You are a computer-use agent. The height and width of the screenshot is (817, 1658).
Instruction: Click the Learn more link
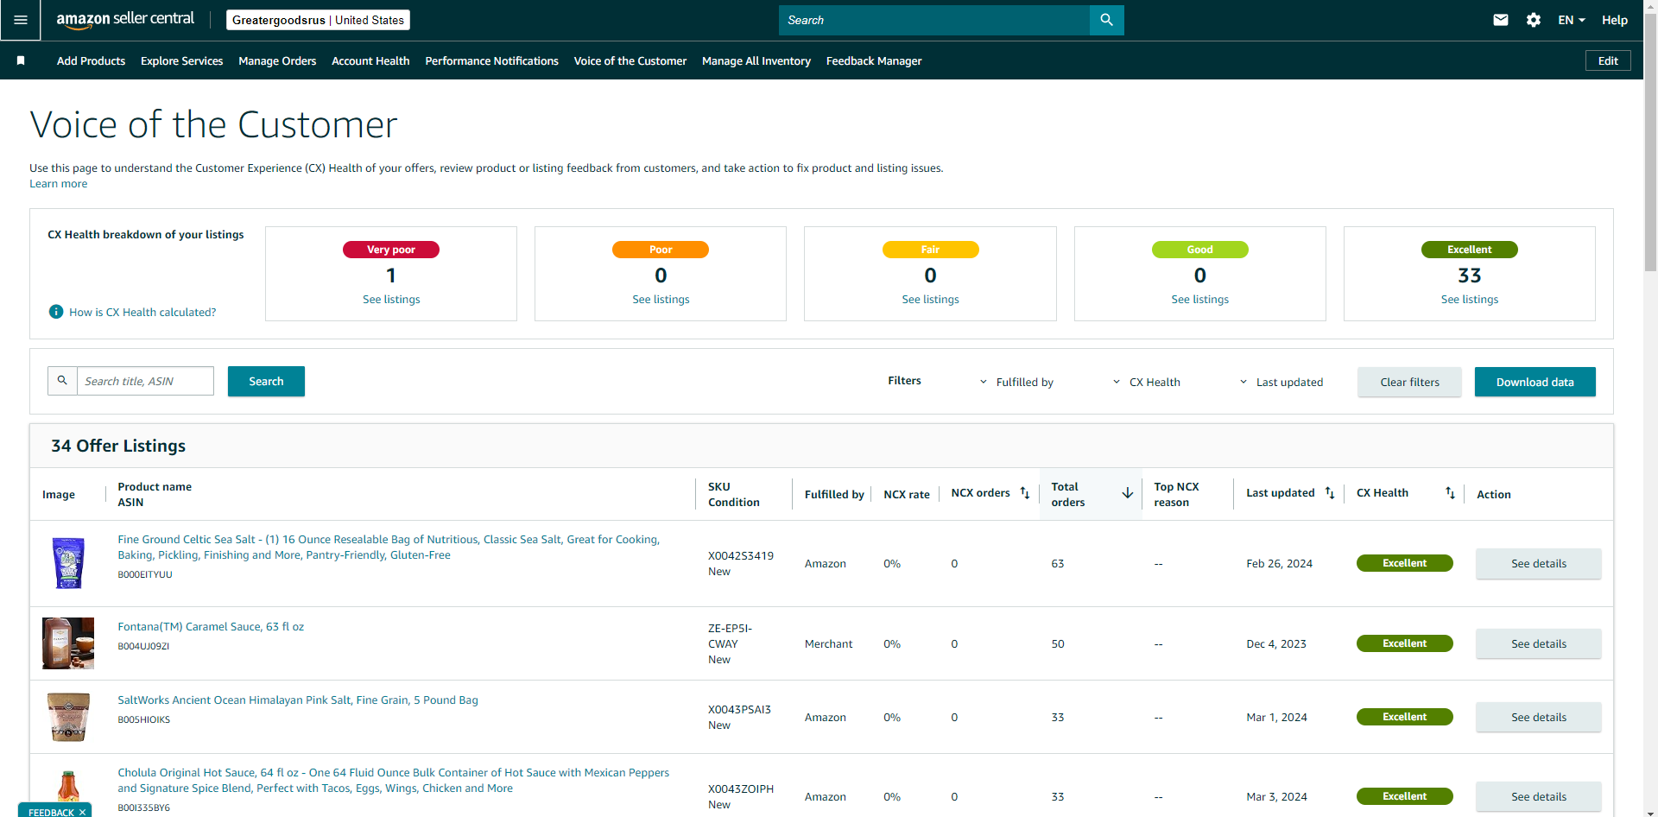click(x=58, y=183)
